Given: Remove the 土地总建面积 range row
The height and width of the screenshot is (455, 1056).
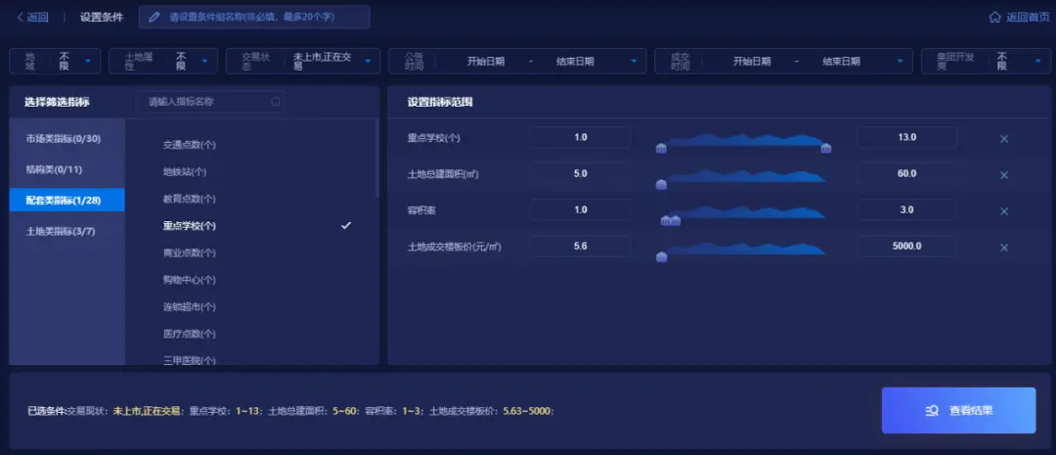Looking at the screenshot, I should [1003, 175].
